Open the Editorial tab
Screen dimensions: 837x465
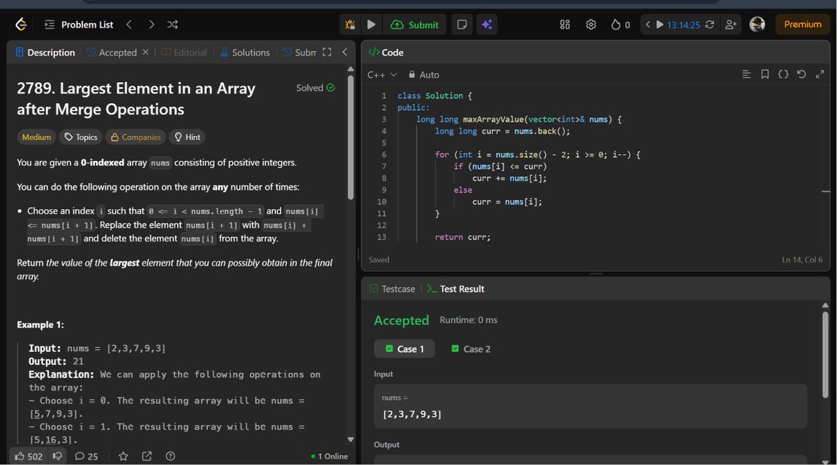coord(184,52)
